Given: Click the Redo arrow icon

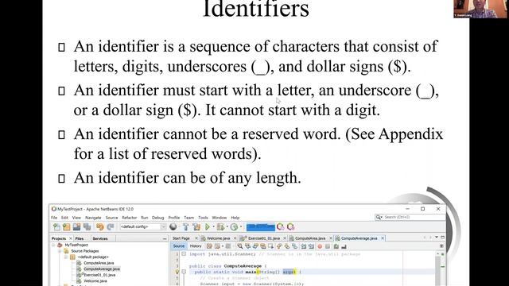Looking at the screenshot, I should 111,226.
